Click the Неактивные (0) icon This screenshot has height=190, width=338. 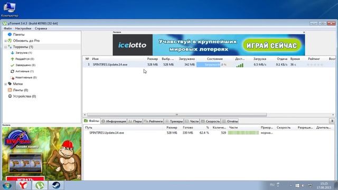(13, 78)
